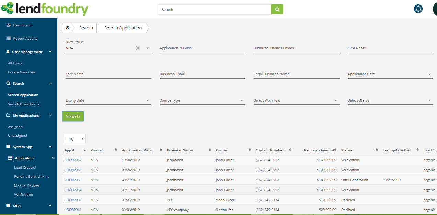This screenshot has width=437, height=215.
Task: Click the green search magnifier button
Action: [277, 9]
